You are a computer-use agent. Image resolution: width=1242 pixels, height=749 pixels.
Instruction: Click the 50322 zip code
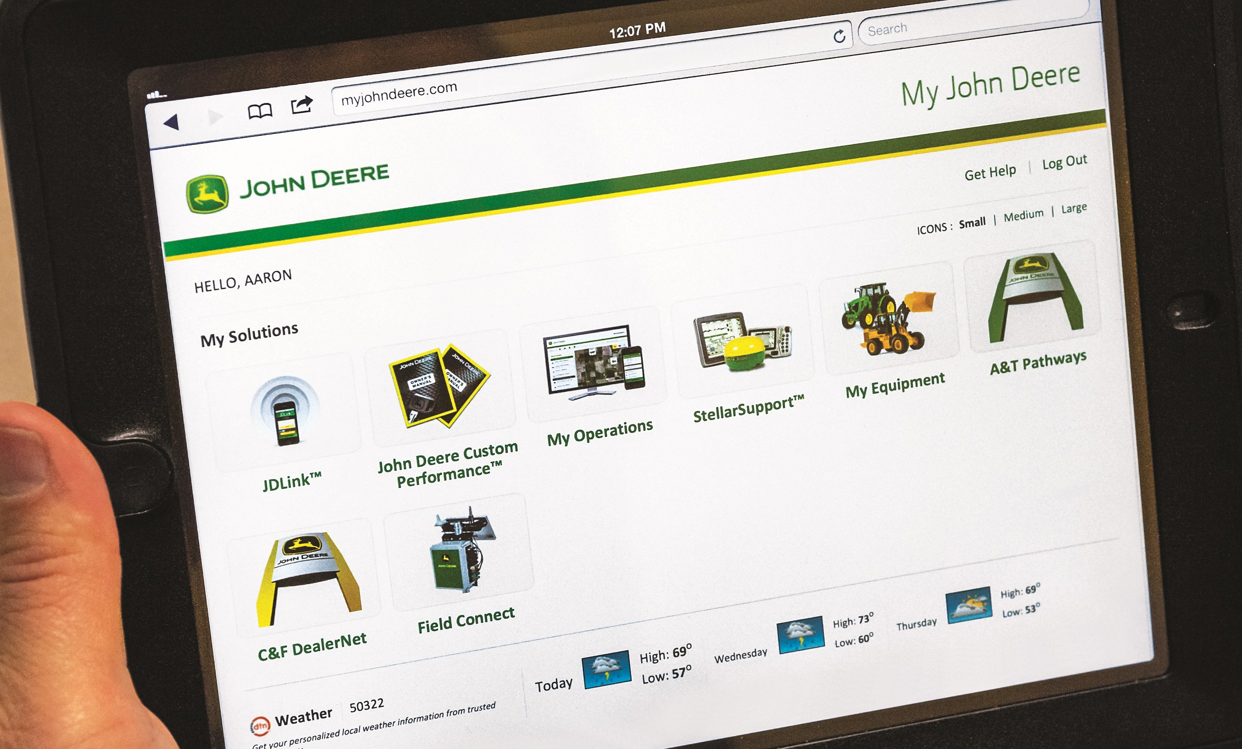coord(367,706)
